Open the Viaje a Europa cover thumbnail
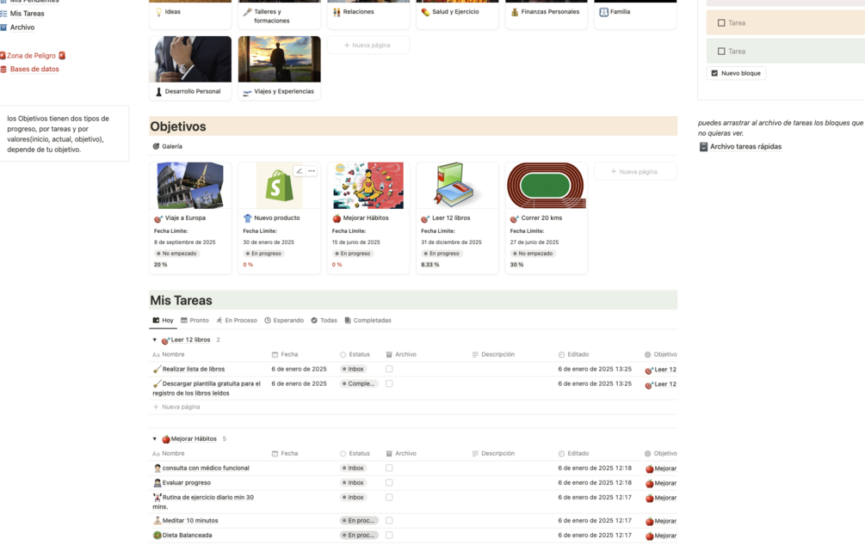Screen dimensions: 865x545 [190, 185]
